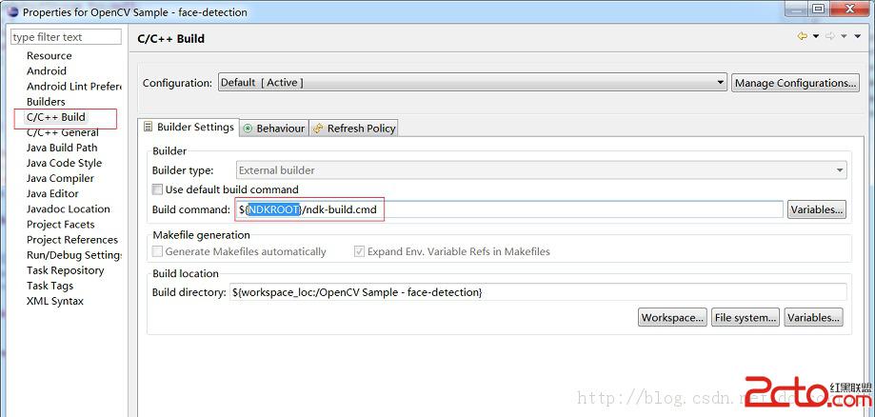The height and width of the screenshot is (417, 875).
Task: Click the Workspace... button
Action: tap(672, 318)
